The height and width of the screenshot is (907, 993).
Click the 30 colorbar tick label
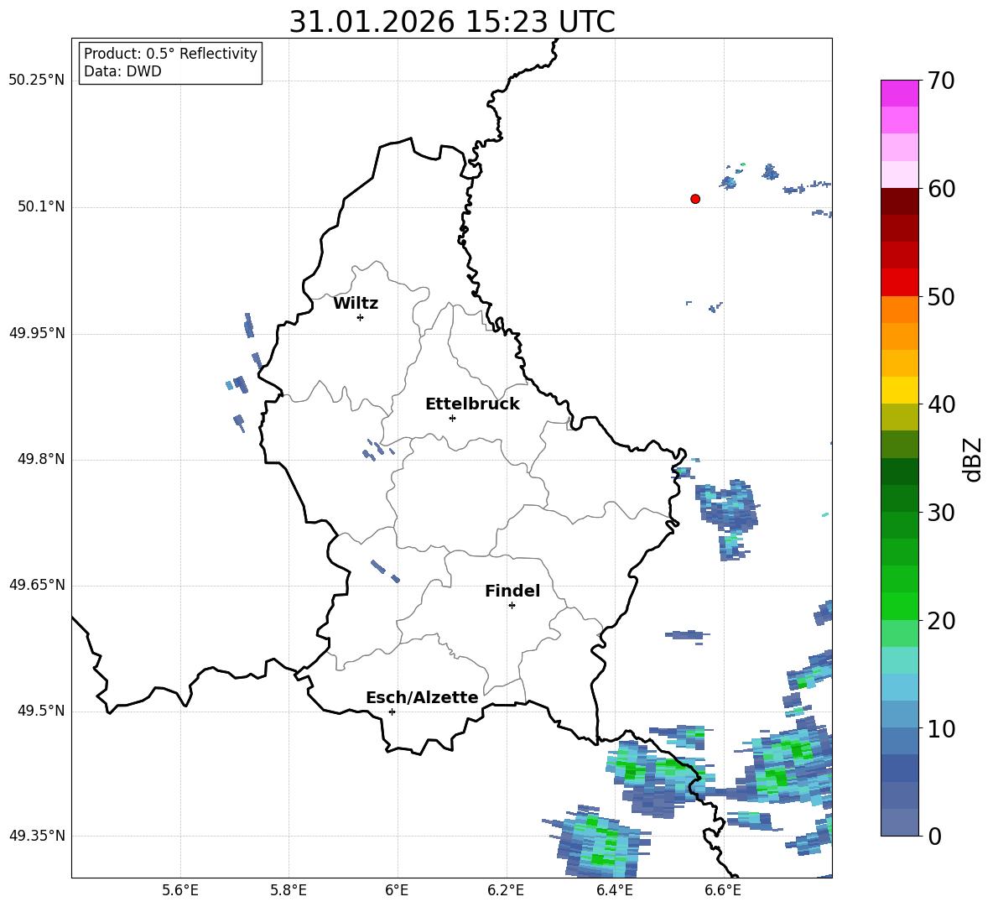pyautogui.click(x=941, y=513)
